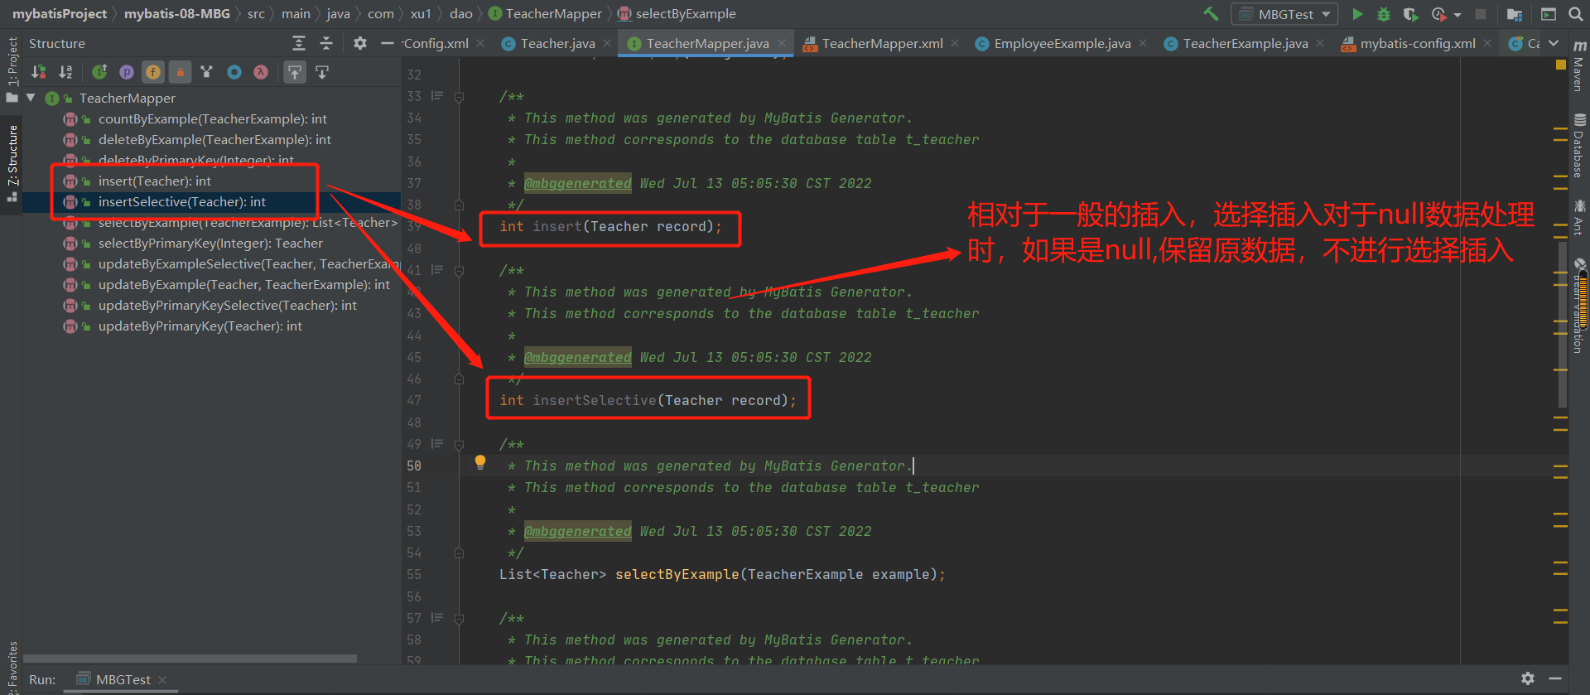Image resolution: width=1590 pixels, height=695 pixels.
Task: Open the MBGTest run configuration dropdown
Action: click(1284, 14)
